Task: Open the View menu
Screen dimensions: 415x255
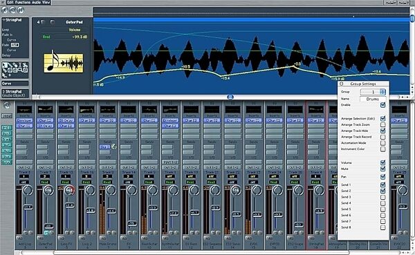Action: [x=46, y=2]
